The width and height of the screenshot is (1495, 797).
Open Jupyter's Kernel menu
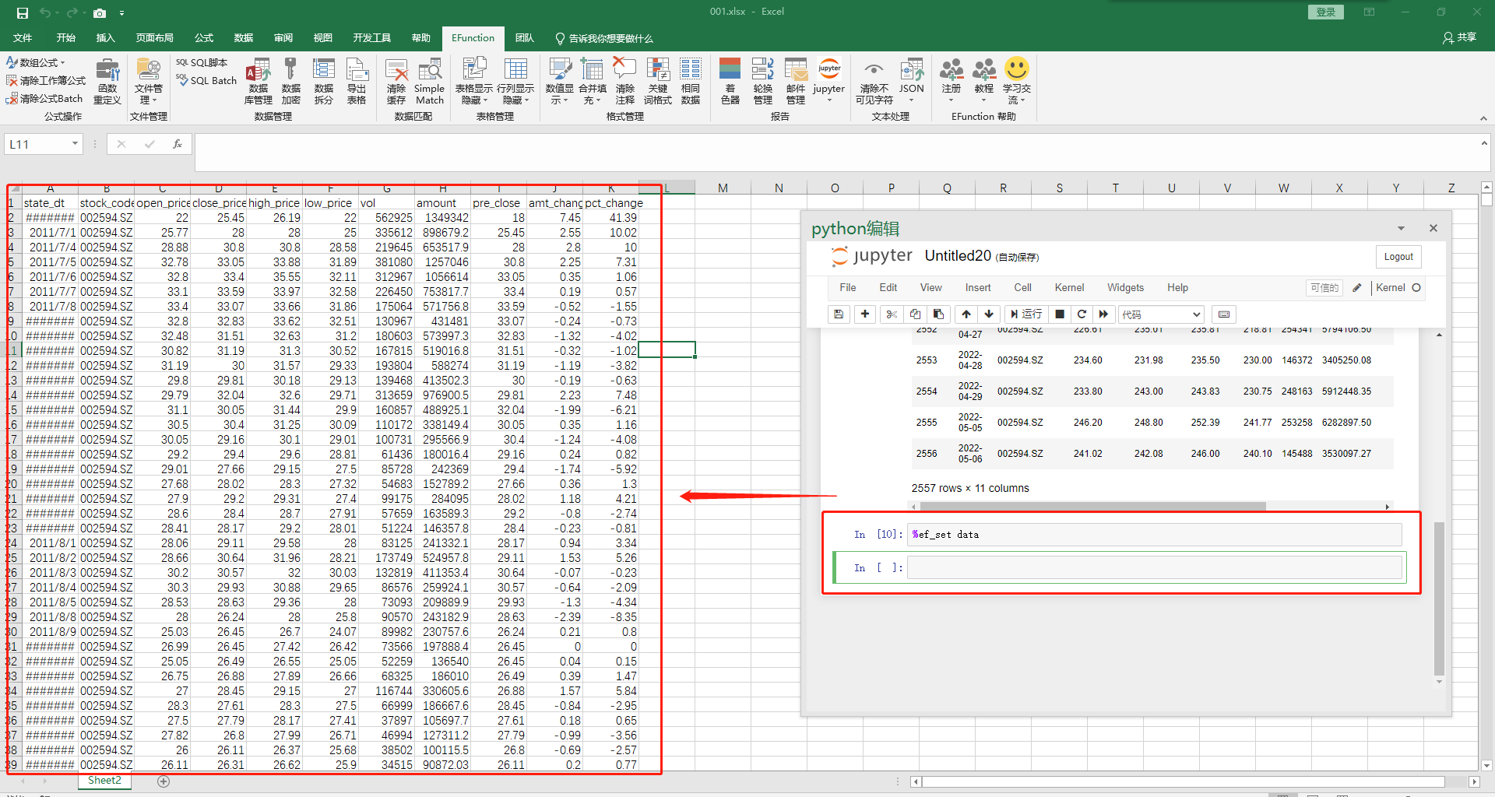click(1069, 288)
